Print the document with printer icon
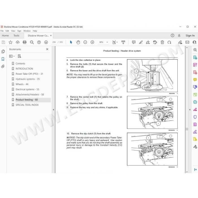Screen dimensions: 198x198 [x=25, y=42]
